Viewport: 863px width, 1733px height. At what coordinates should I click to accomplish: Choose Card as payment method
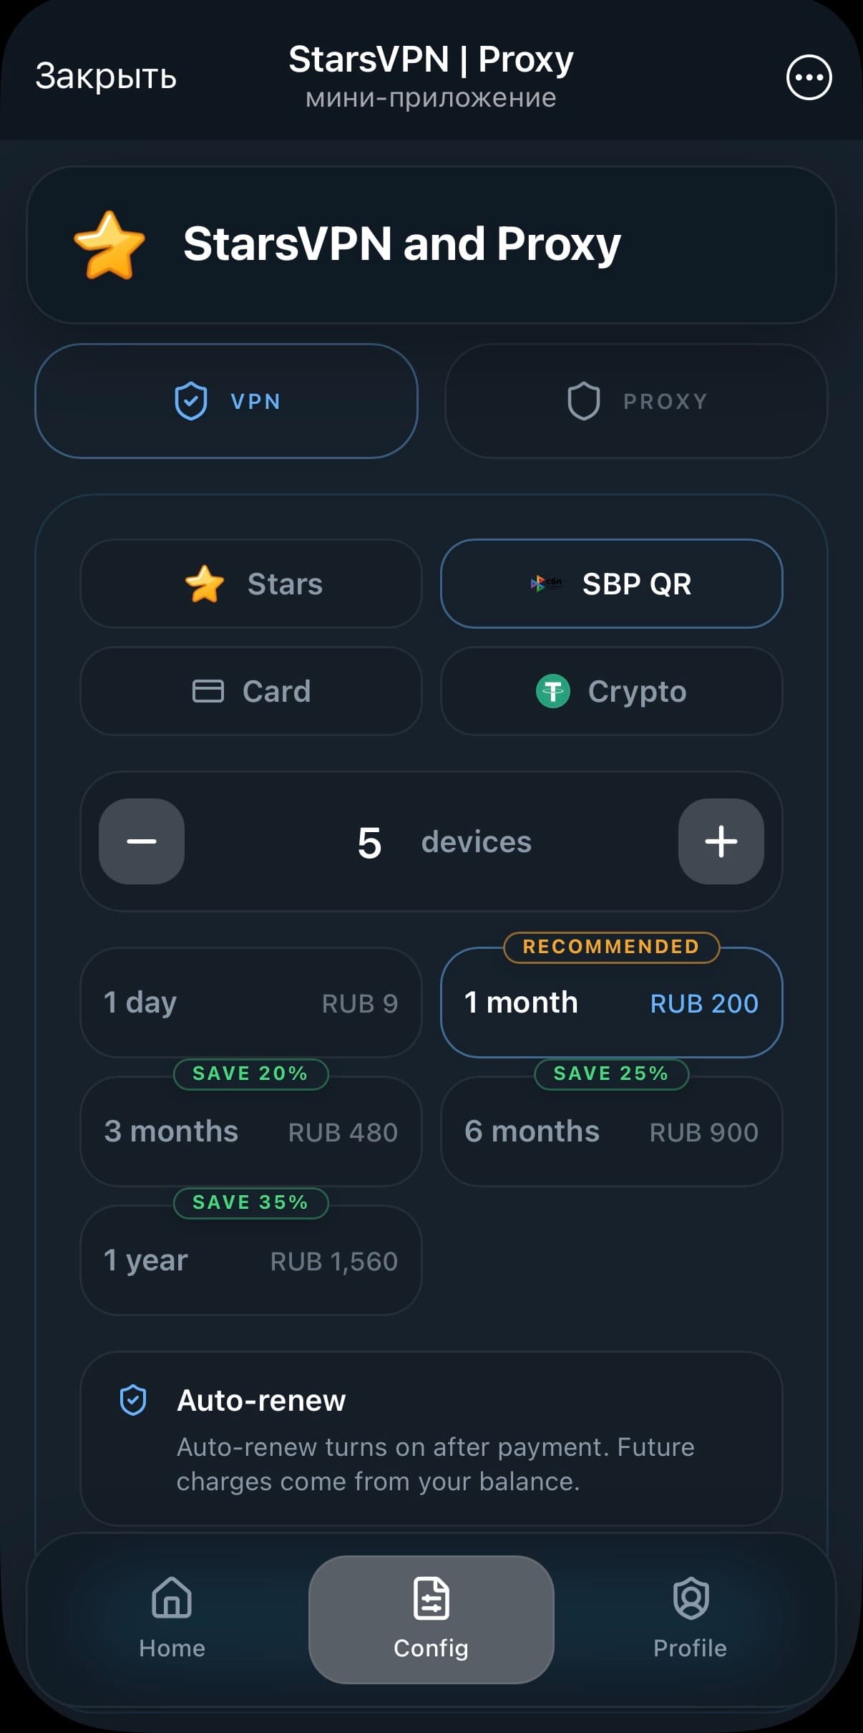pyautogui.click(x=251, y=691)
